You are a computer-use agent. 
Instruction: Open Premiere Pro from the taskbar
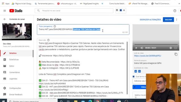[x=112, y=101]
